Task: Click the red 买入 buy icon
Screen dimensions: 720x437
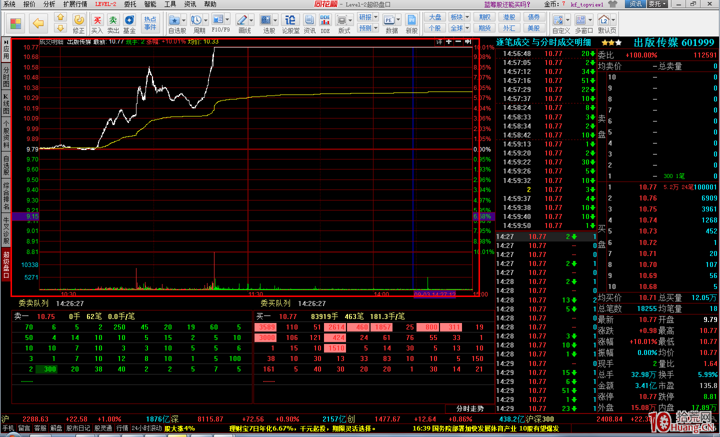Action: [97, 20]
